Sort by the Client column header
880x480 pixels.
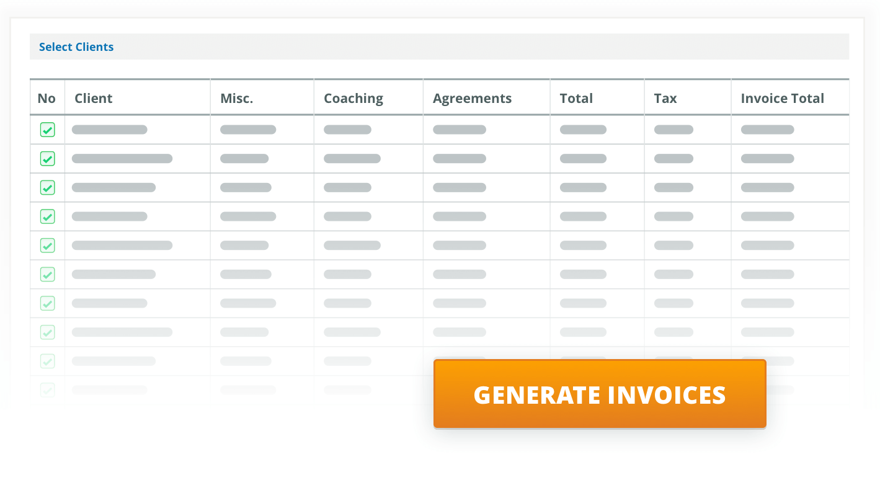pyautogui.click(x=94, y=98)
